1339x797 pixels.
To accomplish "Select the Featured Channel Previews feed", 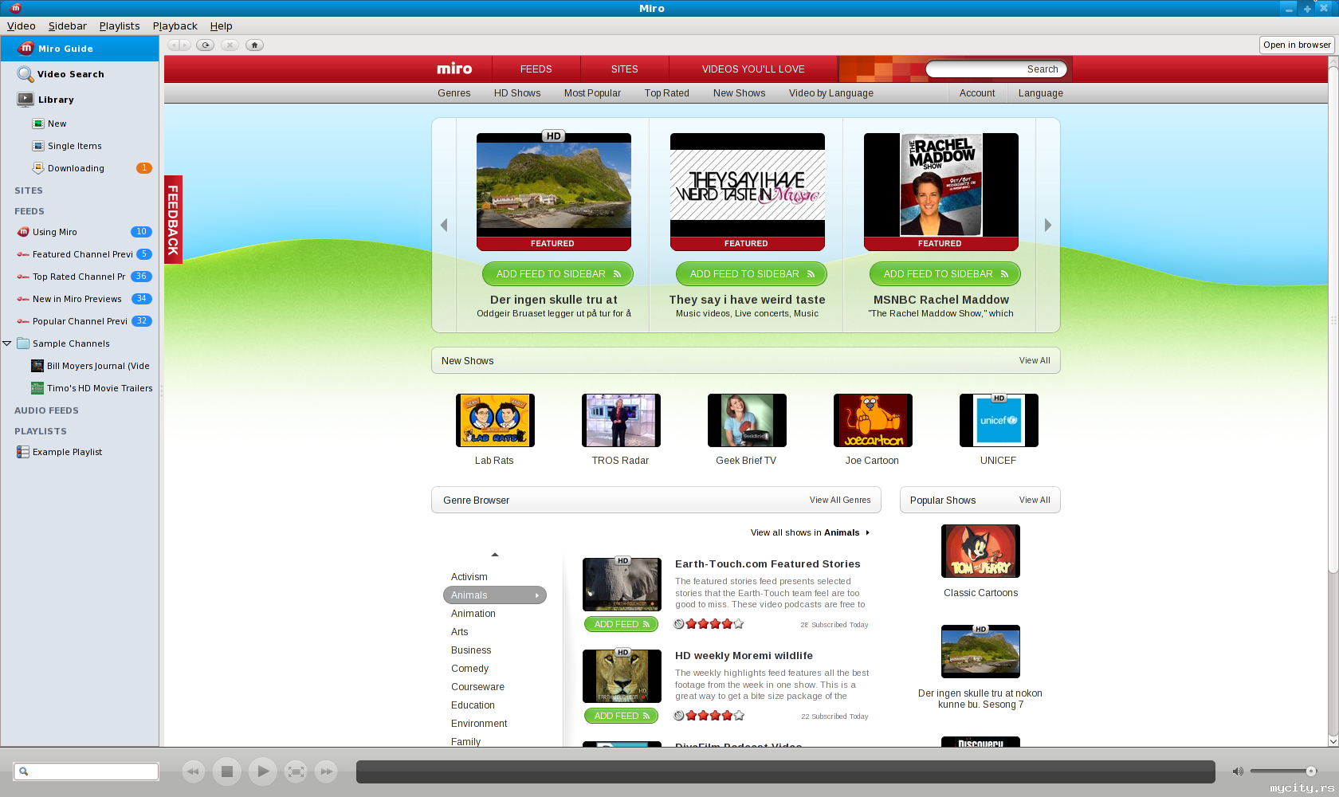I will point(80,254).
